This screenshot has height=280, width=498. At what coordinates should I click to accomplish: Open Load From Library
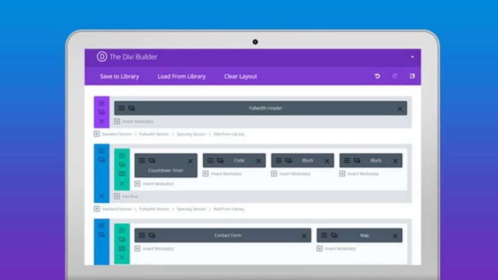click(x=182, y=76)
